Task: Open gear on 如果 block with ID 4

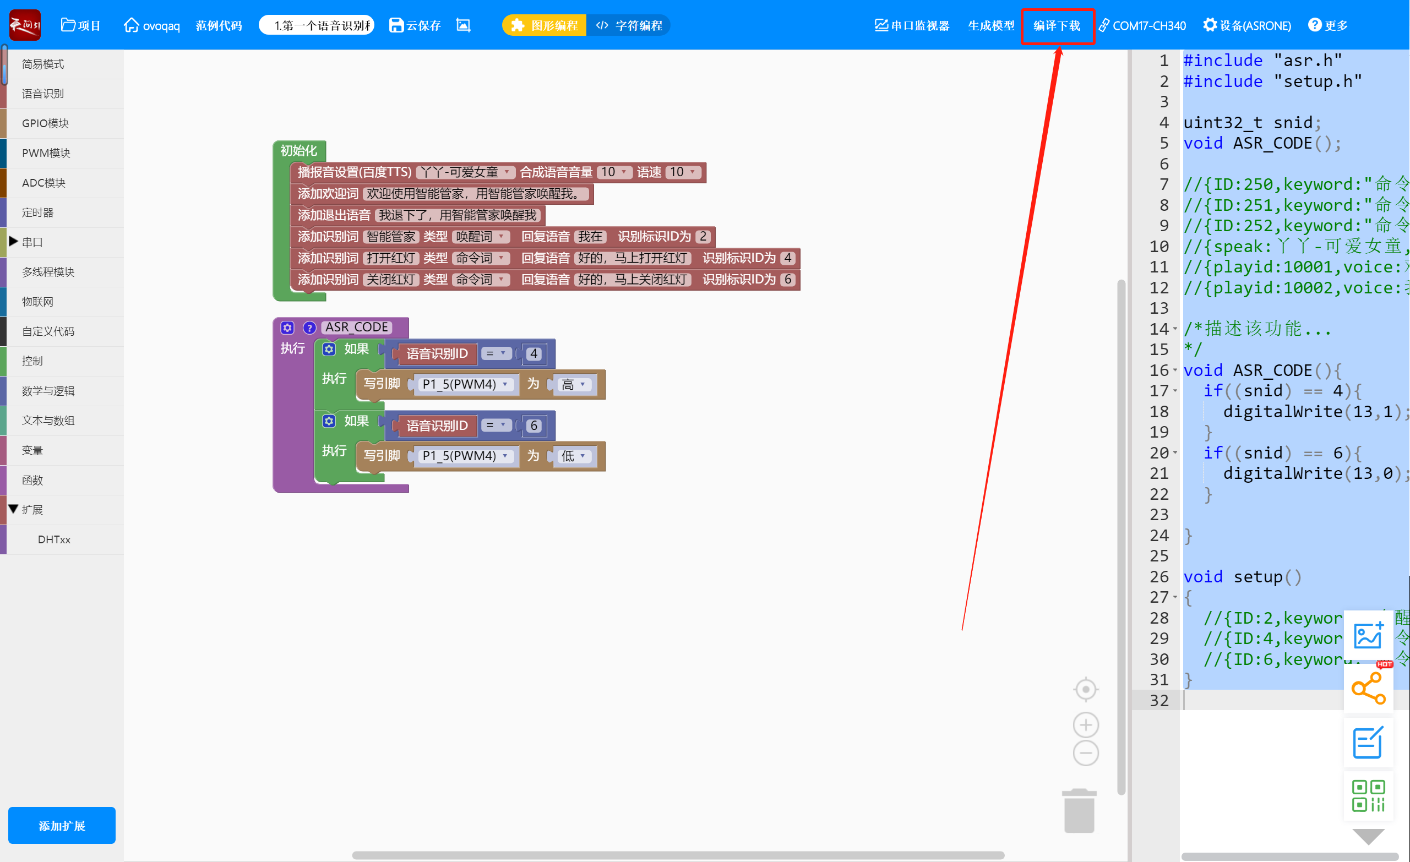Action: click(x=329, y=349)
